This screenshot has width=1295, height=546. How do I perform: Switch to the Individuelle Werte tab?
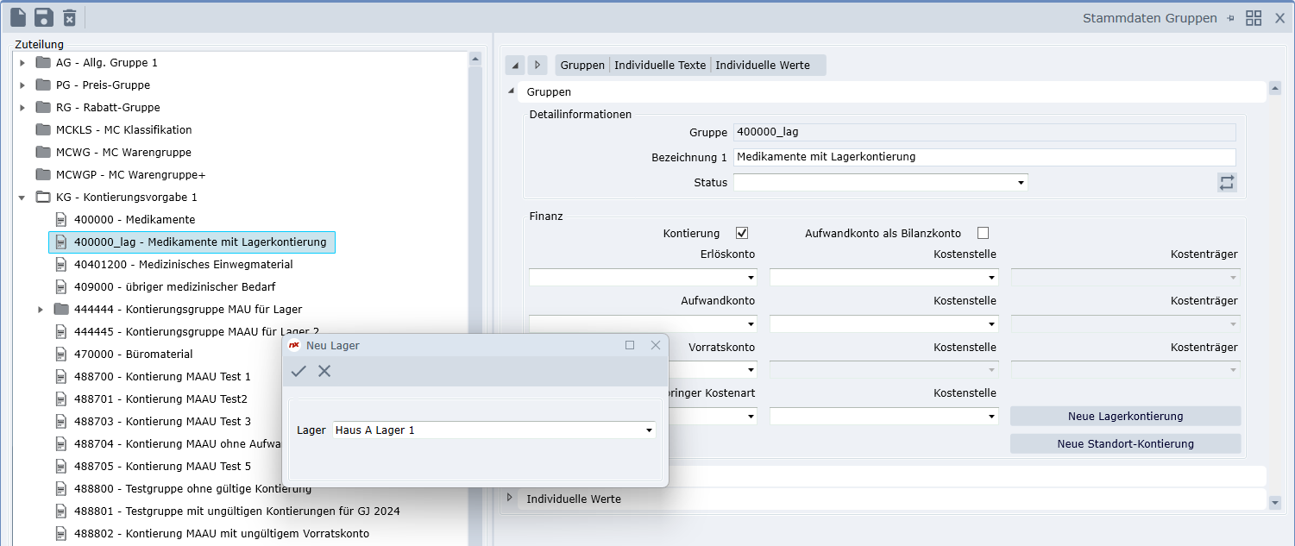(x=763, y=66)
